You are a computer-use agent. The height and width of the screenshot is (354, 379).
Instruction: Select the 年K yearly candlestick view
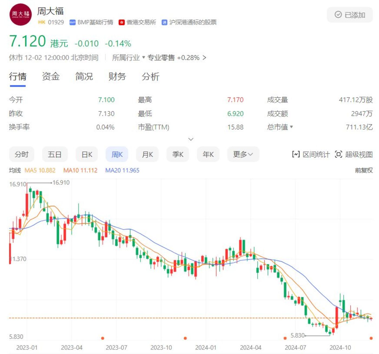point(208,154)
